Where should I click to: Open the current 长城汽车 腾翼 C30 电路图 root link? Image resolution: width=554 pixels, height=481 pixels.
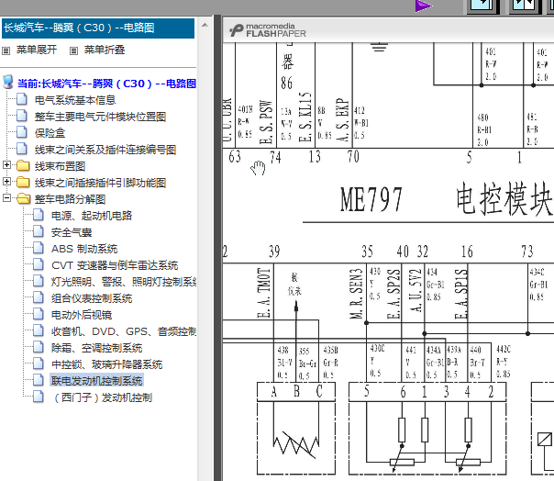[x=106, y=84]
